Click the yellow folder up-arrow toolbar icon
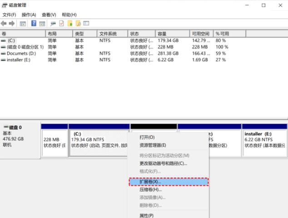Image resolution: width=288 pixels, height=218 pixels. click(70, 24)
